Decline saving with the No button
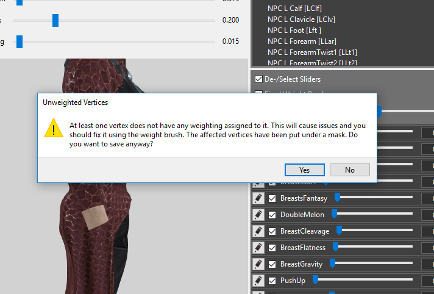This screenshot has width=434, height=294. coord(350,170)
